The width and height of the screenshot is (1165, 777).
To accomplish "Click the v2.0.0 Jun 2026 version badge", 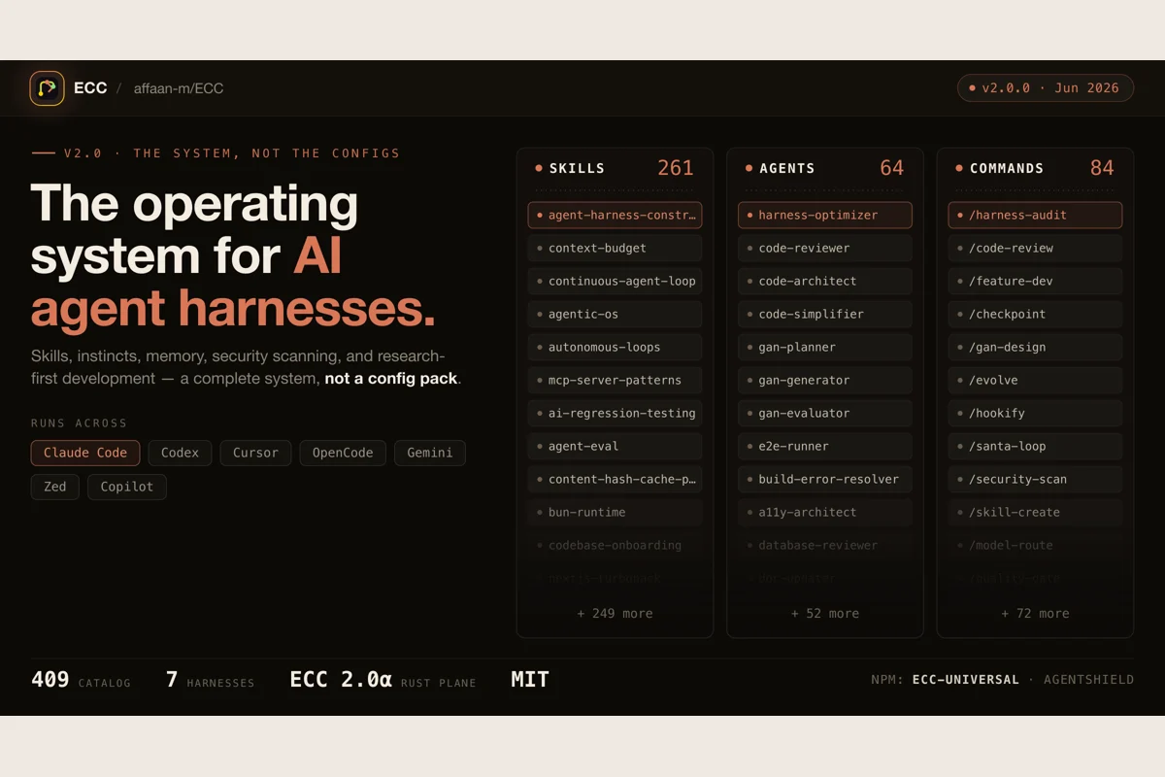I will (1045, 88).
